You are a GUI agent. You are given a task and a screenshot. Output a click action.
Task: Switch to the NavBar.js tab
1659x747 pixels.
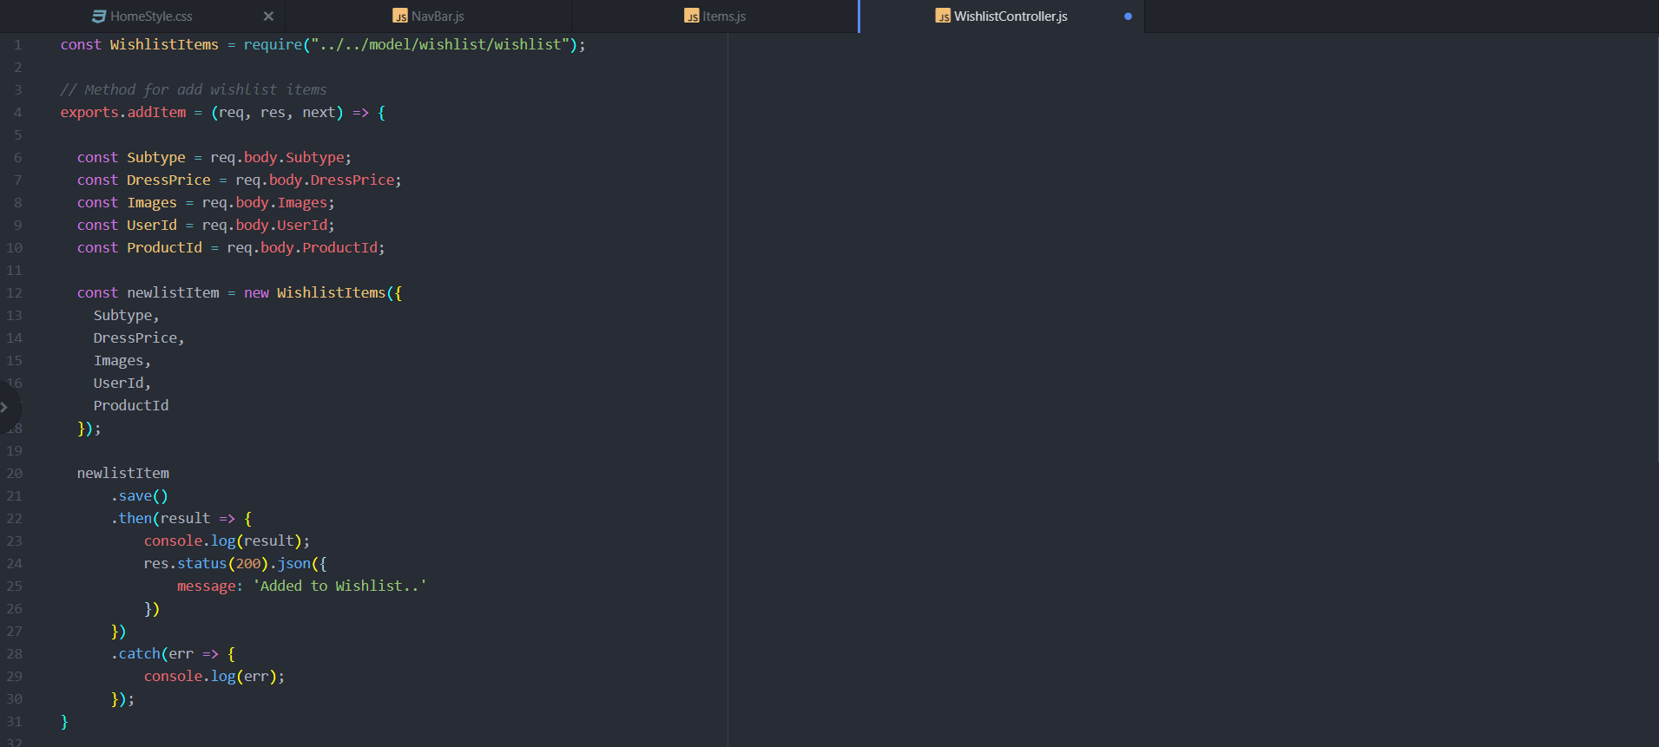point(438,16)
